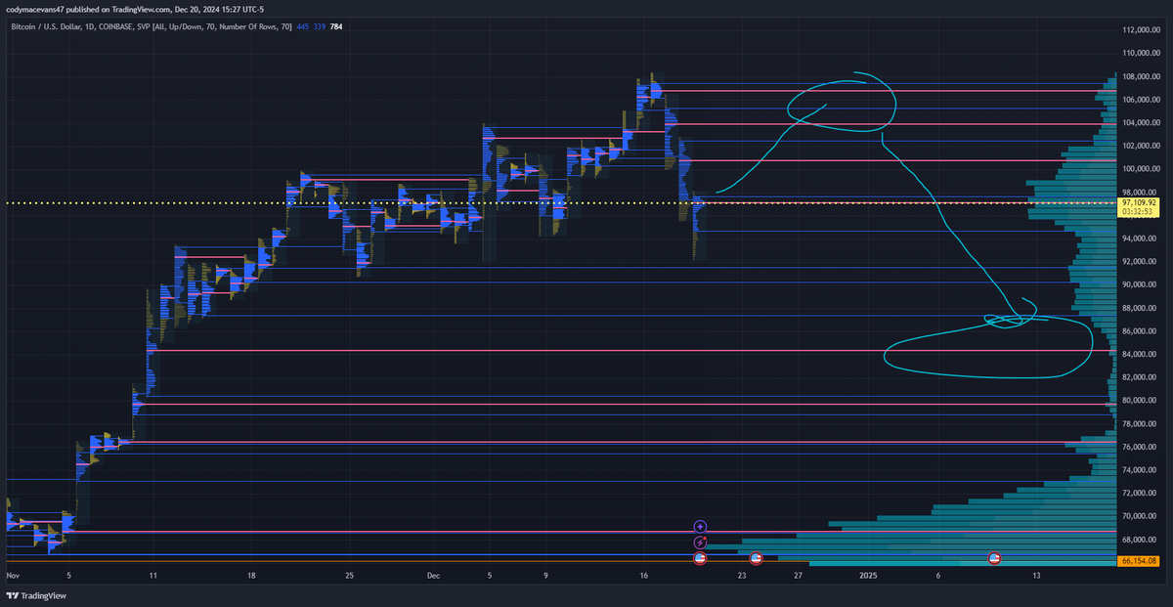The width and height of the screenshot is (1173, 607).
Task: Click the 13 date label on time axis
Action: pos(1036,576)
